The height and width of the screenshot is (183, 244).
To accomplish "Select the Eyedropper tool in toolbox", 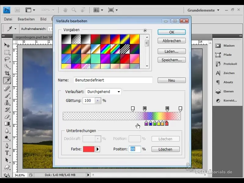I will pos(7,81).
